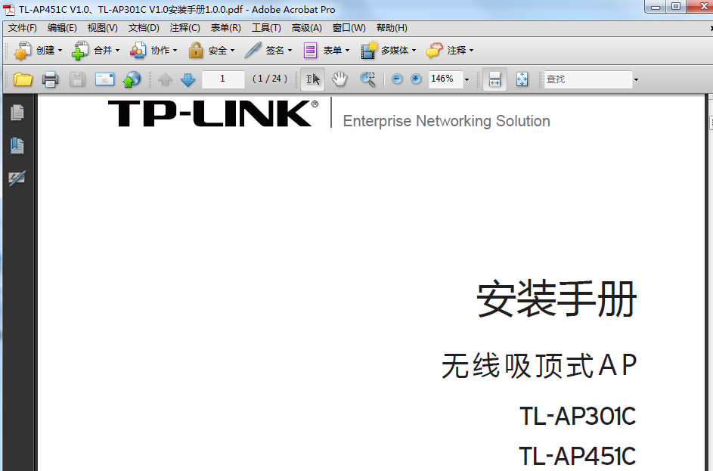Open the Pages panel in sidebar
The width and height of the screenshot is (713, 471).
click(17, 113)
